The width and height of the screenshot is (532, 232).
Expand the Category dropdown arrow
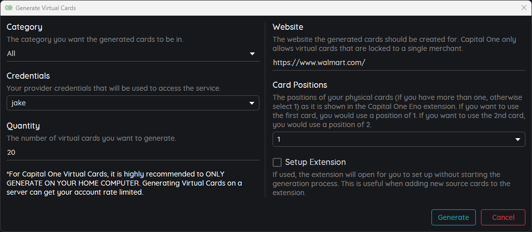point(252,53)
